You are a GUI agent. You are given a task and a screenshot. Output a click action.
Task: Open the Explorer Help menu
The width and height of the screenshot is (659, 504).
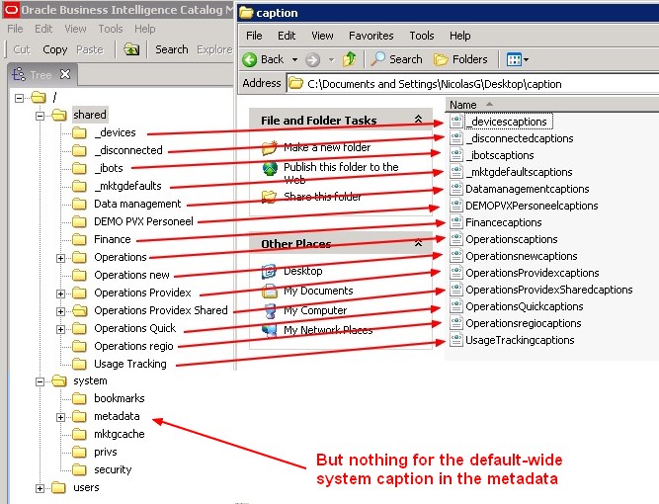point(459,36)
